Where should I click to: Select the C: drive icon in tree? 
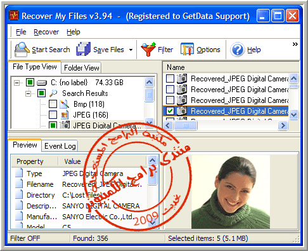coord(42,83)
